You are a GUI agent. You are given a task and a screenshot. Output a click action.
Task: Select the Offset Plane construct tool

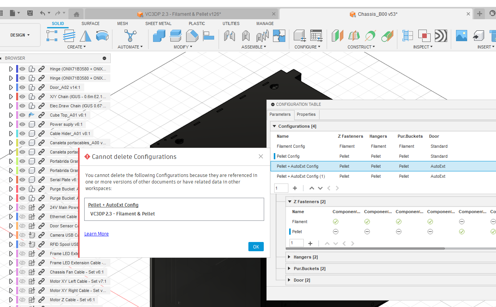coord(337,36)
